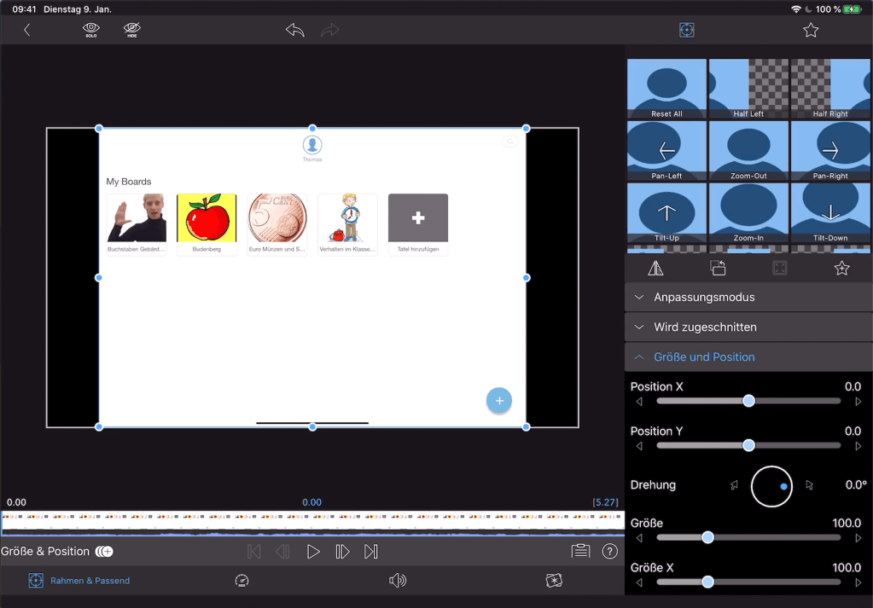Image resolution: width=873 pixels, height=608 pixels.
Task: Open the help question mark icon
Action: [610, 552]
